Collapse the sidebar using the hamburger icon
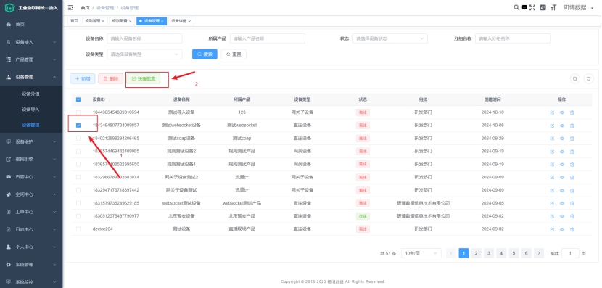 [70, 7]
